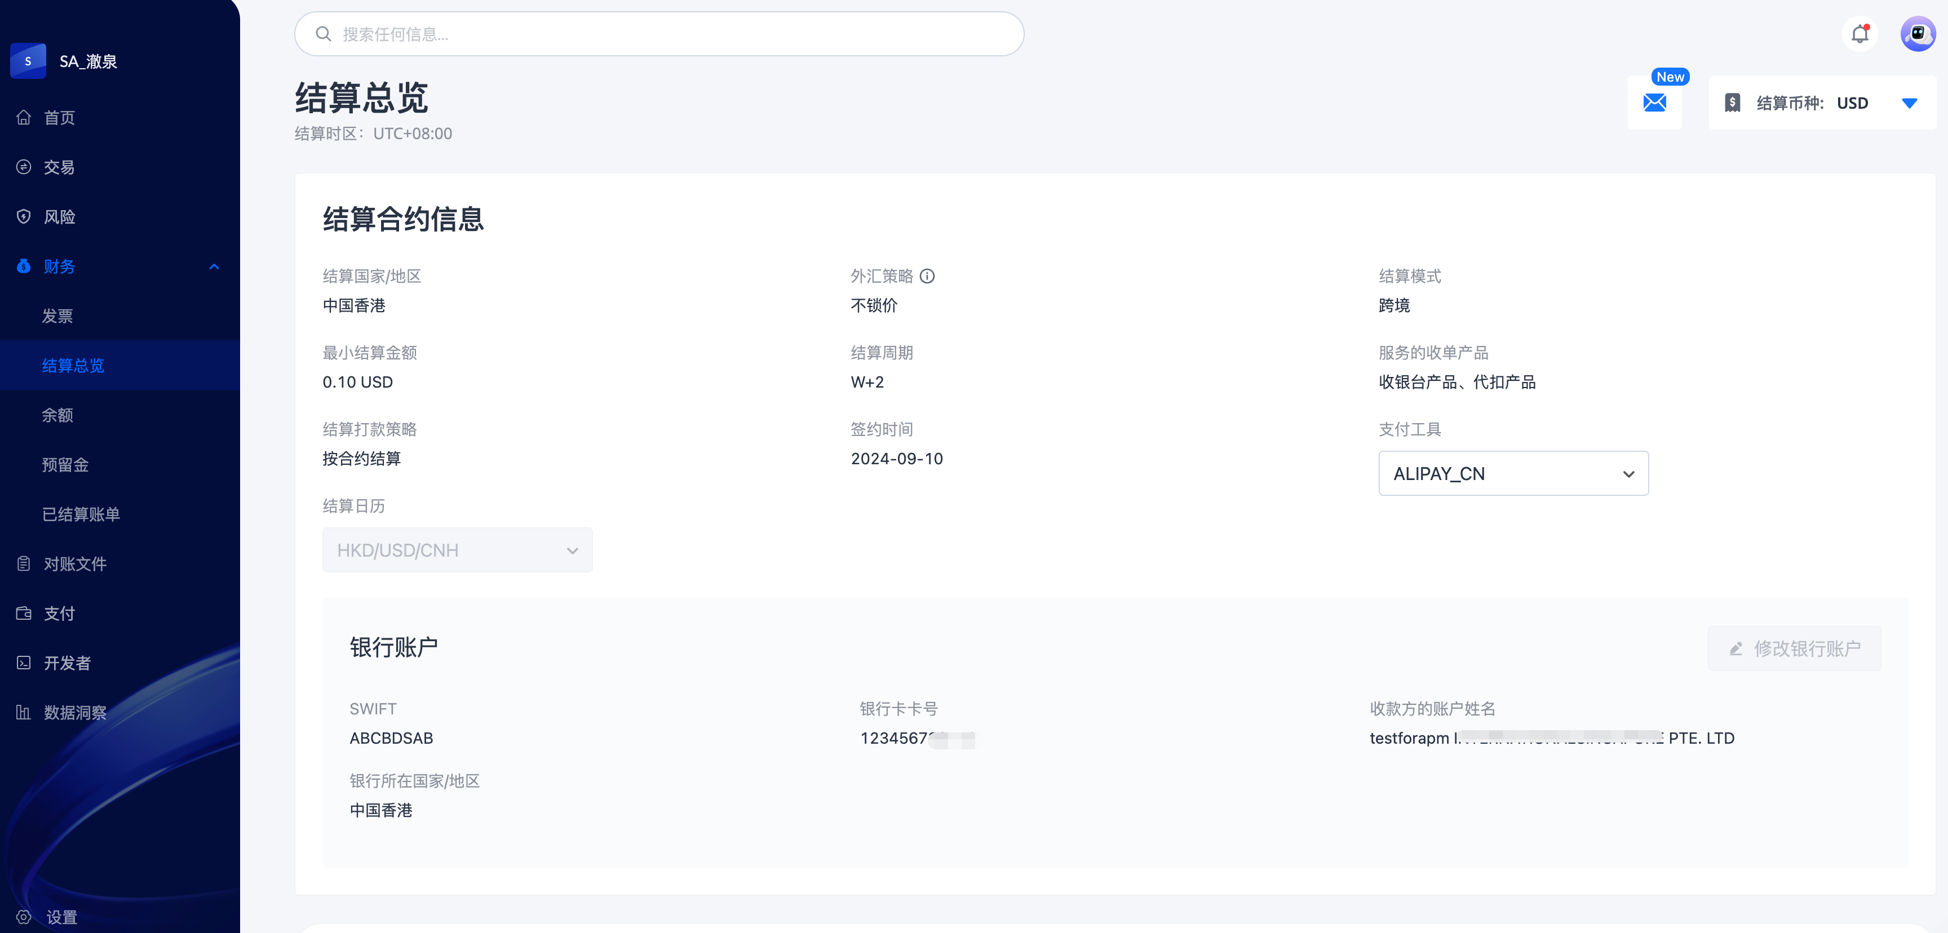Expand the ALIPAY_CN payment tool dropdown

[x=1513, y=473]
